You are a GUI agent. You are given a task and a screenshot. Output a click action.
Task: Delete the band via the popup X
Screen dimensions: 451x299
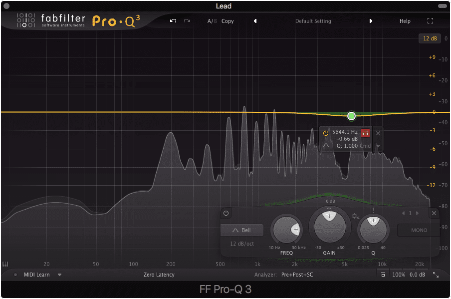378,133
